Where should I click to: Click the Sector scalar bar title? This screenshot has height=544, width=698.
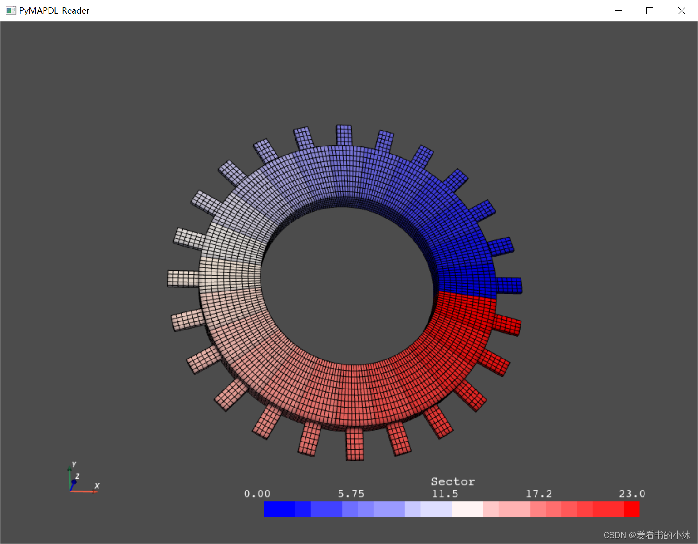[x=452, y=481]
